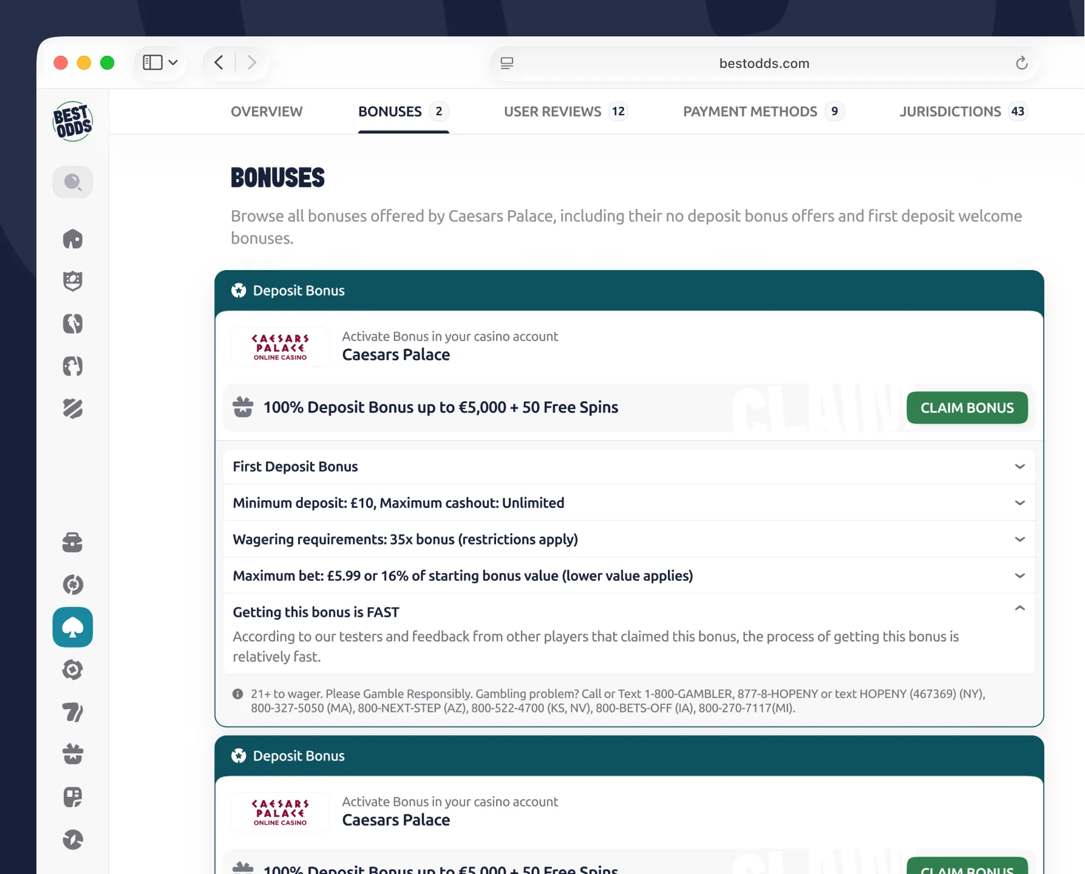Open the Payment Methods tab
This screenshot has width=1085, height=874.
(764, 112)
